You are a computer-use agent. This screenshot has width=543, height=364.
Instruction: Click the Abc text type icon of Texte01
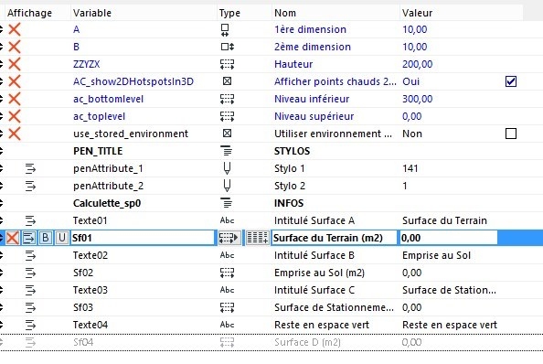228,220
